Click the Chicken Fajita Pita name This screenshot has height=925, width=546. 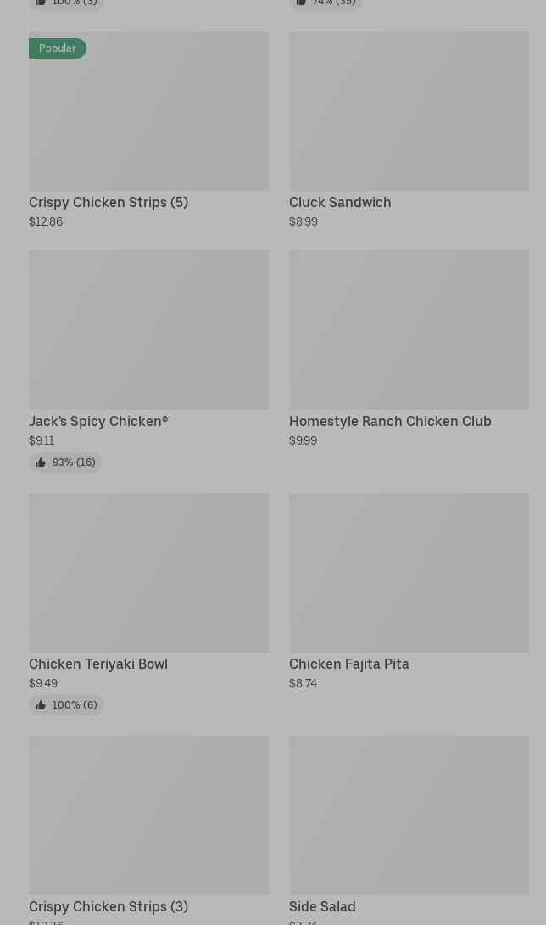point(349,664)
